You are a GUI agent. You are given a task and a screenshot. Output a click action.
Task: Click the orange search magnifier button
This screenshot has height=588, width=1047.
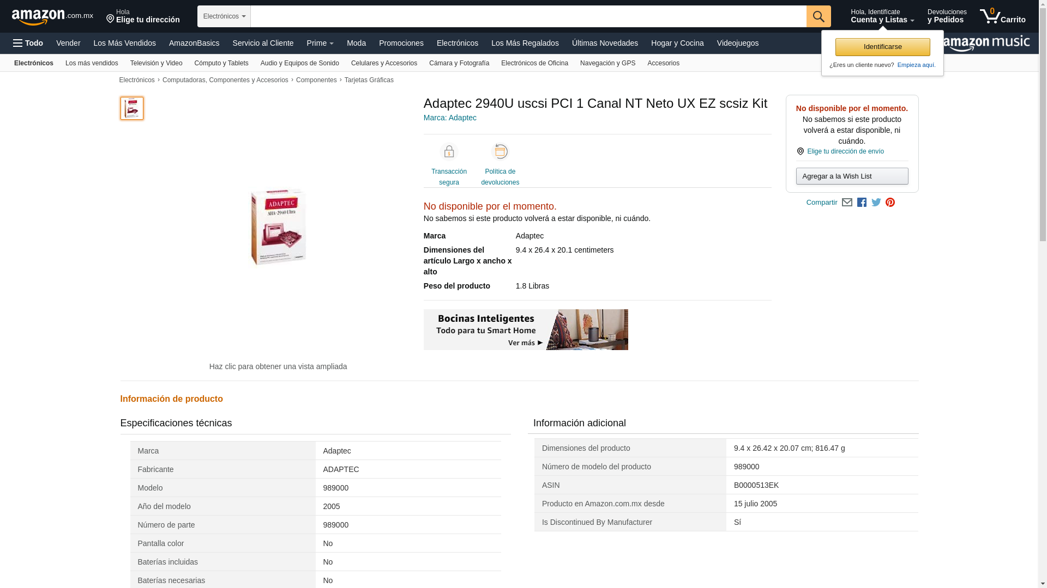tap(818, 16)
